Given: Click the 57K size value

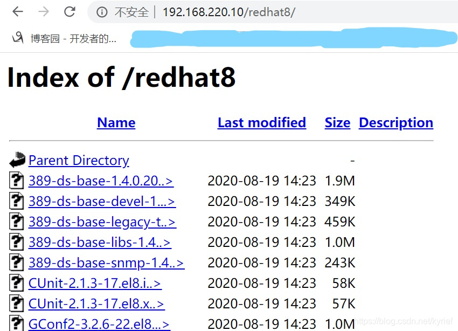Looking at the screenshot, I should pyautogui.click(x=344, y=304).
